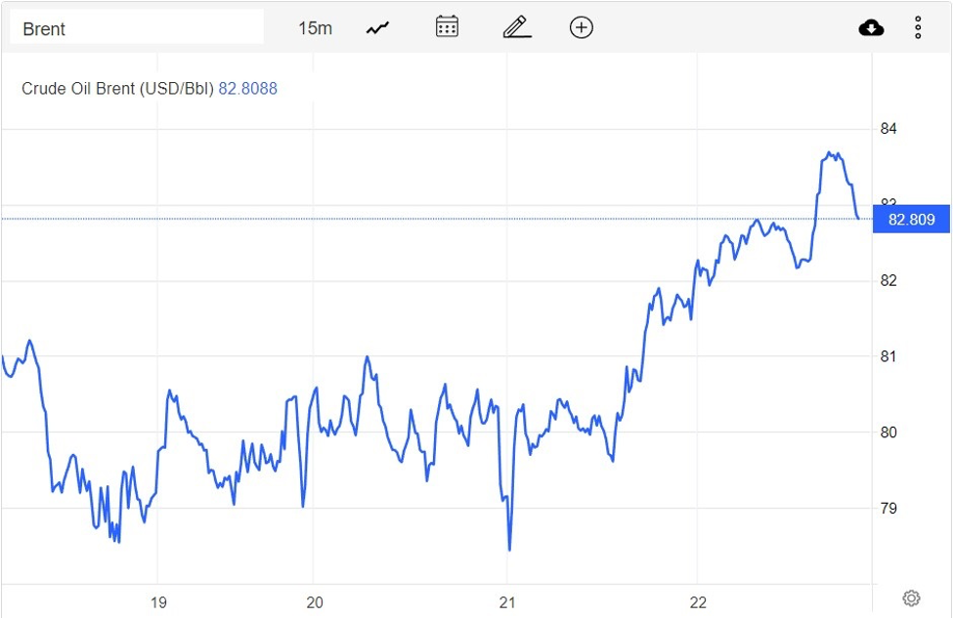955x618 pixels.
Task: Select date label 20 on the time axis
Action: [315, 601]
